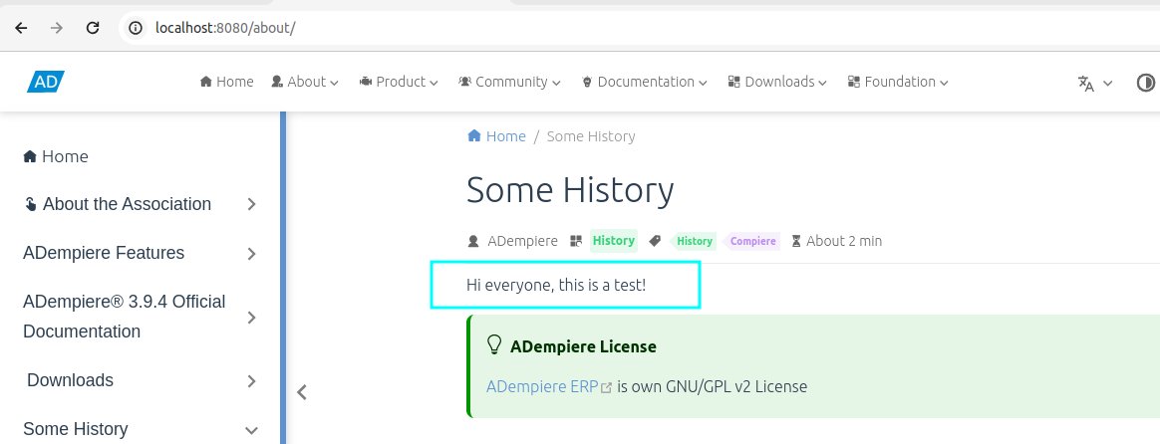Click the green History tag
This screenshot has height=444, width=1160.
coord(694,241)
